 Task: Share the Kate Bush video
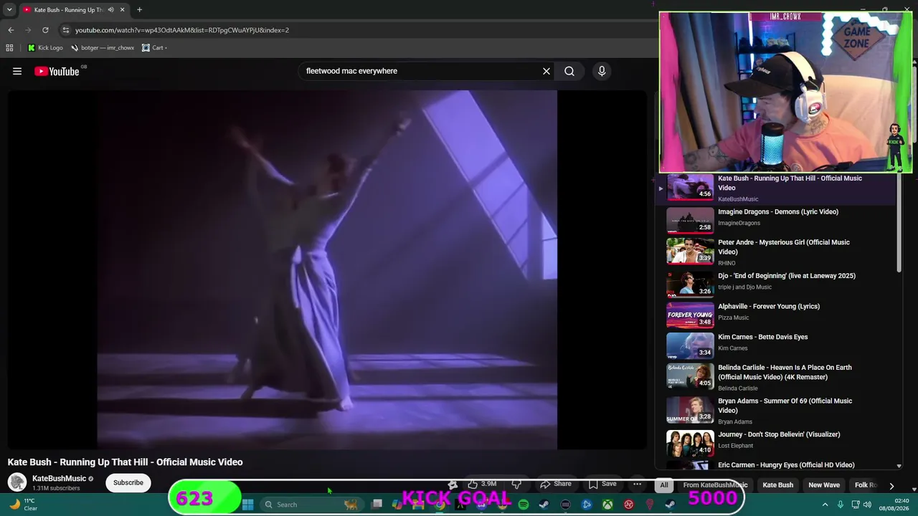[x=556, y=484]
